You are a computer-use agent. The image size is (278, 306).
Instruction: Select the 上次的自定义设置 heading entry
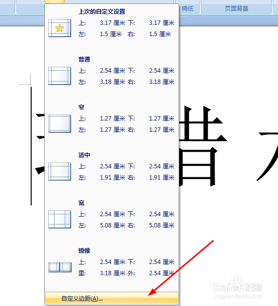click(x=102, y=12)
